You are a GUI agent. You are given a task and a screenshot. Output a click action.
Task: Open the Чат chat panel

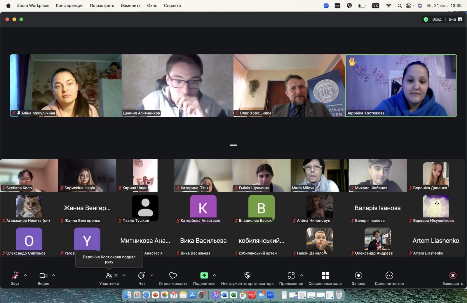pos(142,276)
